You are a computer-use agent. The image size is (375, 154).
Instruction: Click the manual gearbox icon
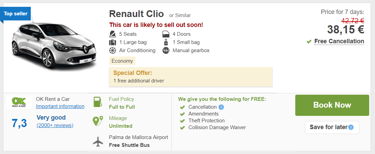166,50
